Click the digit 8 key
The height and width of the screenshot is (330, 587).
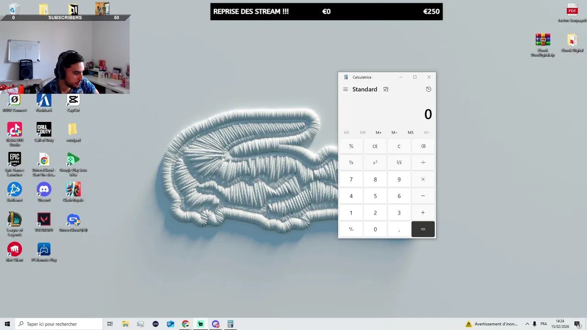tap(375, 179)
